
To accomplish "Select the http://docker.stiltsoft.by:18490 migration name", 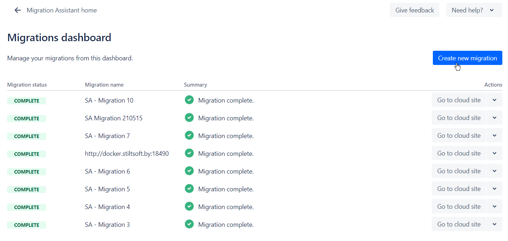I will [x=127, y=154].
